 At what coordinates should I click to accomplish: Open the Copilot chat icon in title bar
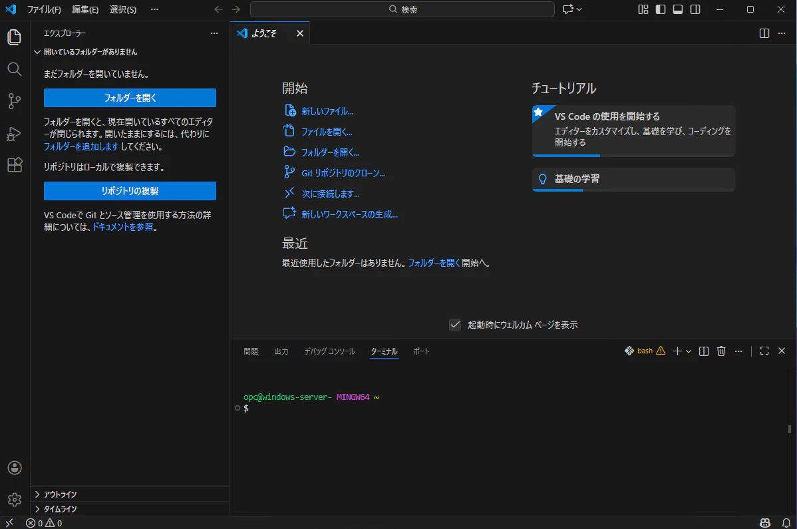[567, 9]
